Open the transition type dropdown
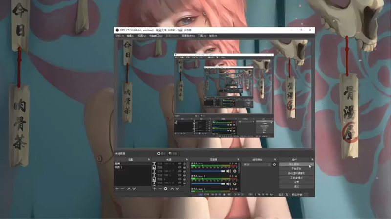This screenshot has width=391, height=219. tap(257, 164)
